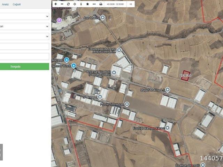Click the Öz Akşen Otomotiv pin

pos(203,165)
